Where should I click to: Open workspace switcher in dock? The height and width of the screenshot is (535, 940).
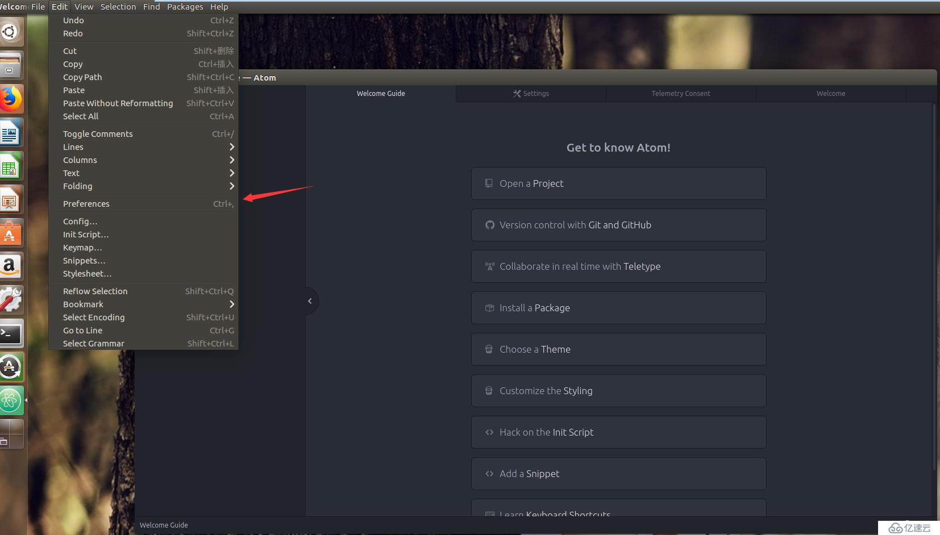10,434
